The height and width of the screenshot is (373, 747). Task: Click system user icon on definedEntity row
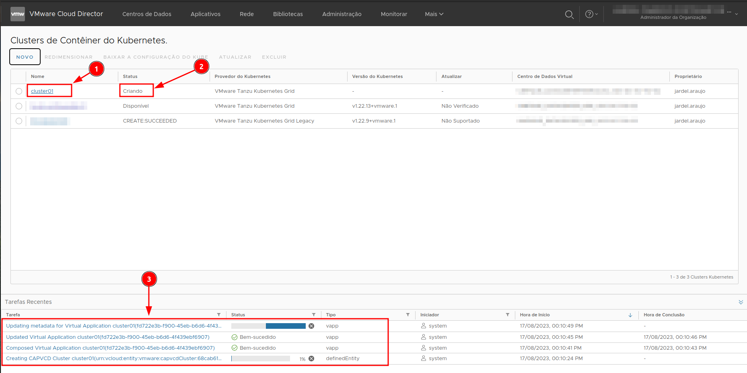click(x=424, y=358)
